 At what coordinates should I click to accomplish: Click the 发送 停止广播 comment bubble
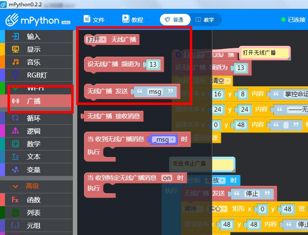click(202, 164)
